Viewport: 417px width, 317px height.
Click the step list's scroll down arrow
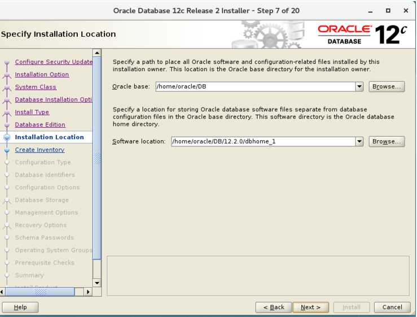click(x=97, y=283)
